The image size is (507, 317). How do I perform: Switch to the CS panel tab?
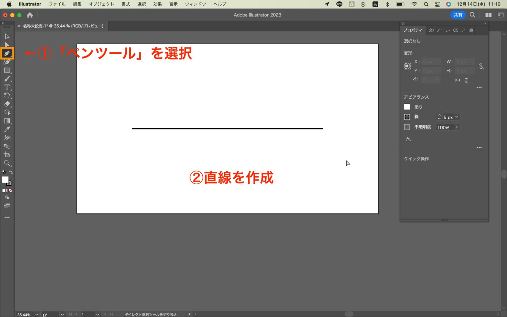(456, 30)
